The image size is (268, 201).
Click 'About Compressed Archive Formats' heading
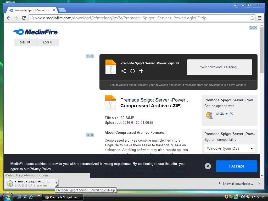(x=134, y=133)
